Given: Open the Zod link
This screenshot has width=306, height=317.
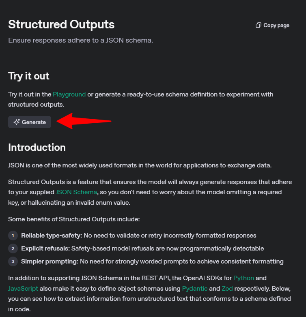Looking at the screenshot, I should point(227,289).
